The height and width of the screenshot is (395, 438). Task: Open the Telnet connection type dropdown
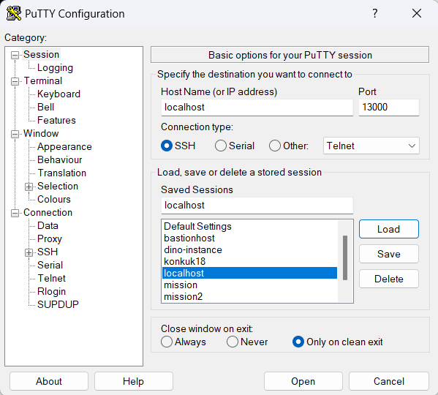point(371,146)
